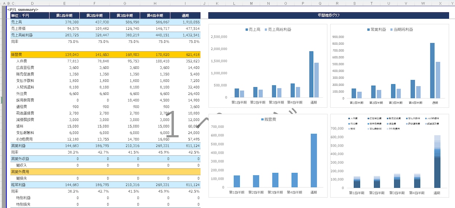Select the 販売促進費 row label

25,74
